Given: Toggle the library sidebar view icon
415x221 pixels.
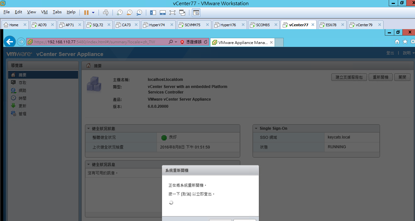Looking at the screenshot, I should click(153, 13).
